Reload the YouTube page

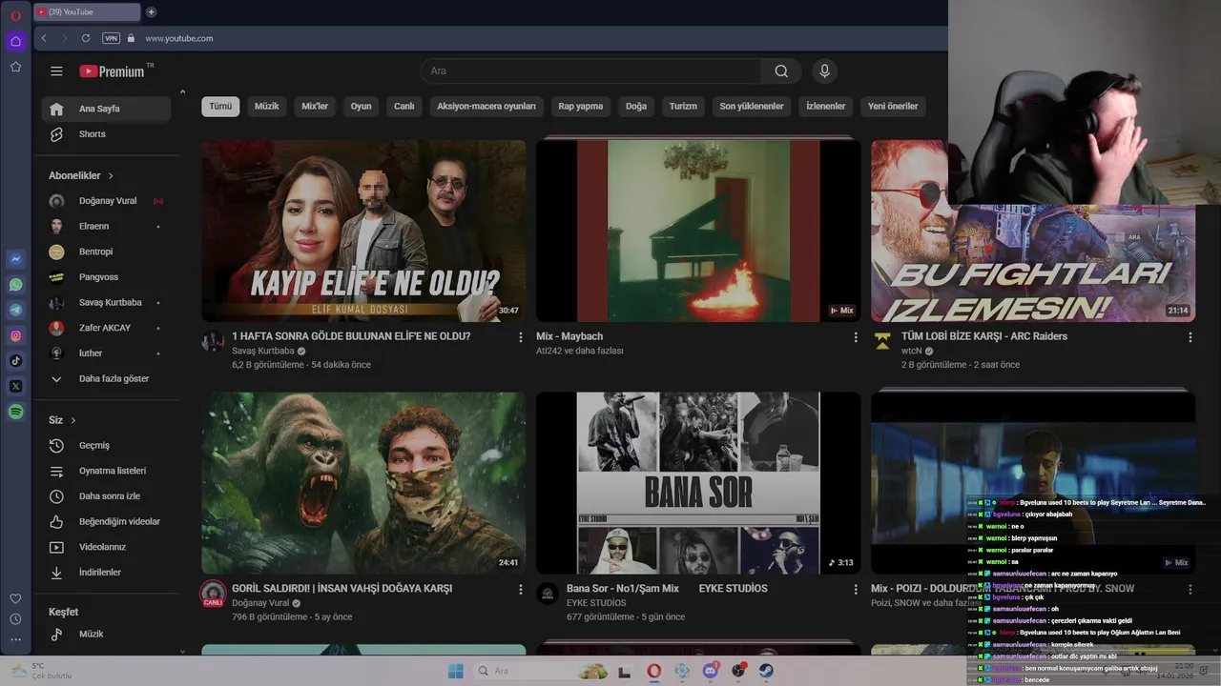(x=86, y=38)
